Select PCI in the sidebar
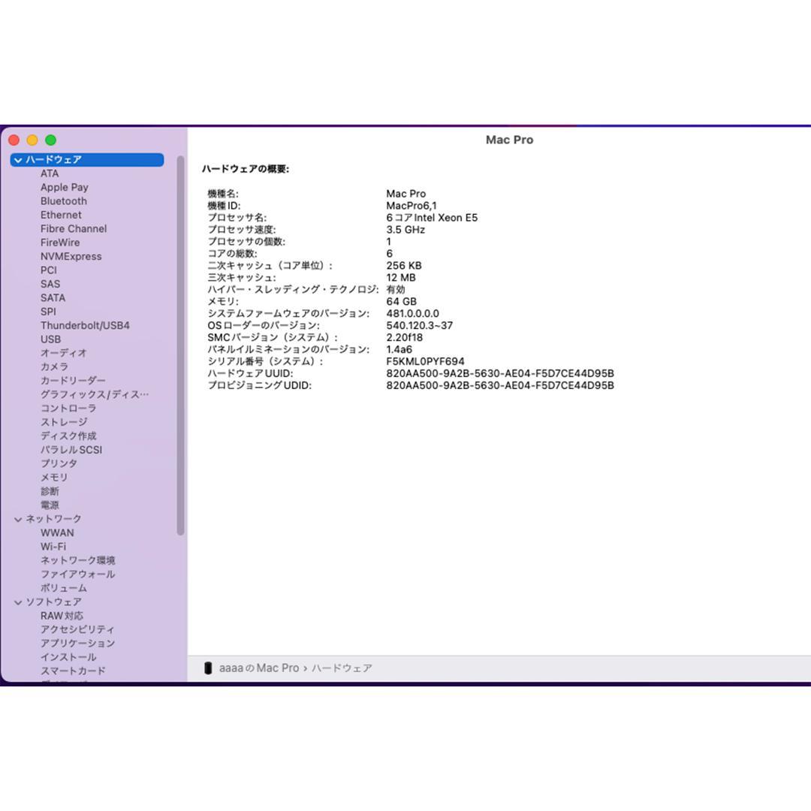The width and height of the screenshot is (811, 811). pos(49,270)
